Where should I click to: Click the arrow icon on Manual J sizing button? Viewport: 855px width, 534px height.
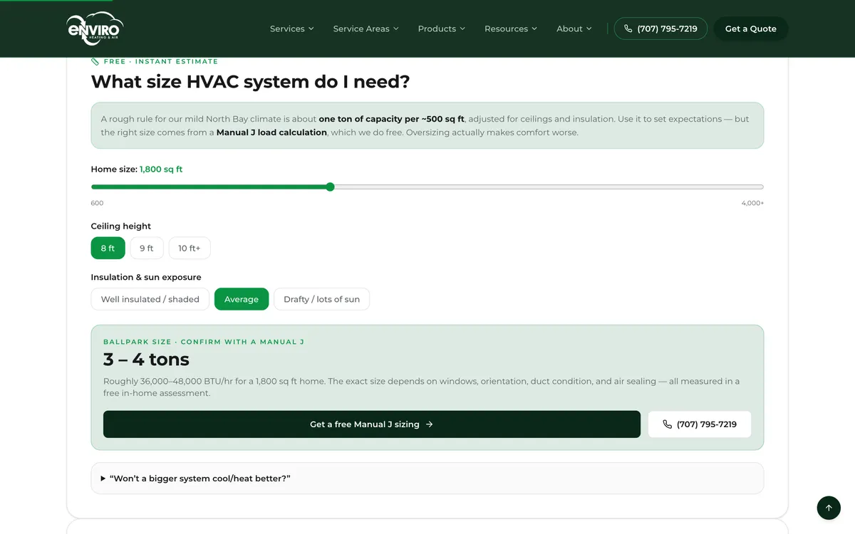[x=429, y=424]
